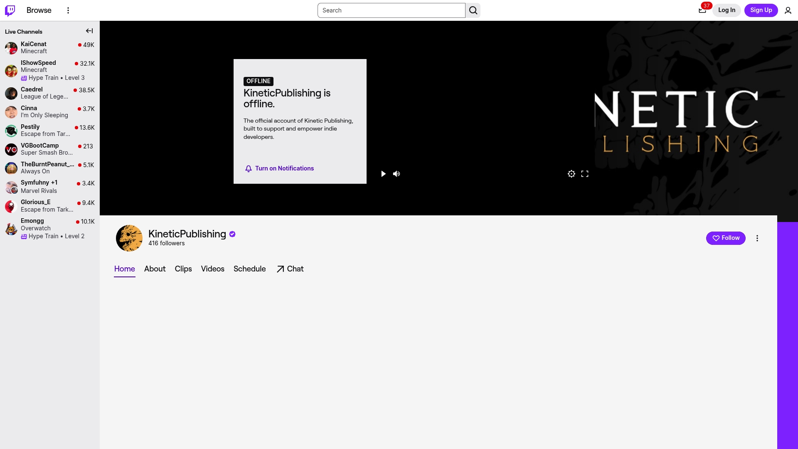Click the bell icon for notifications
Image resolution: width=798 pixels, height=449 pixels.
(249, 168)
